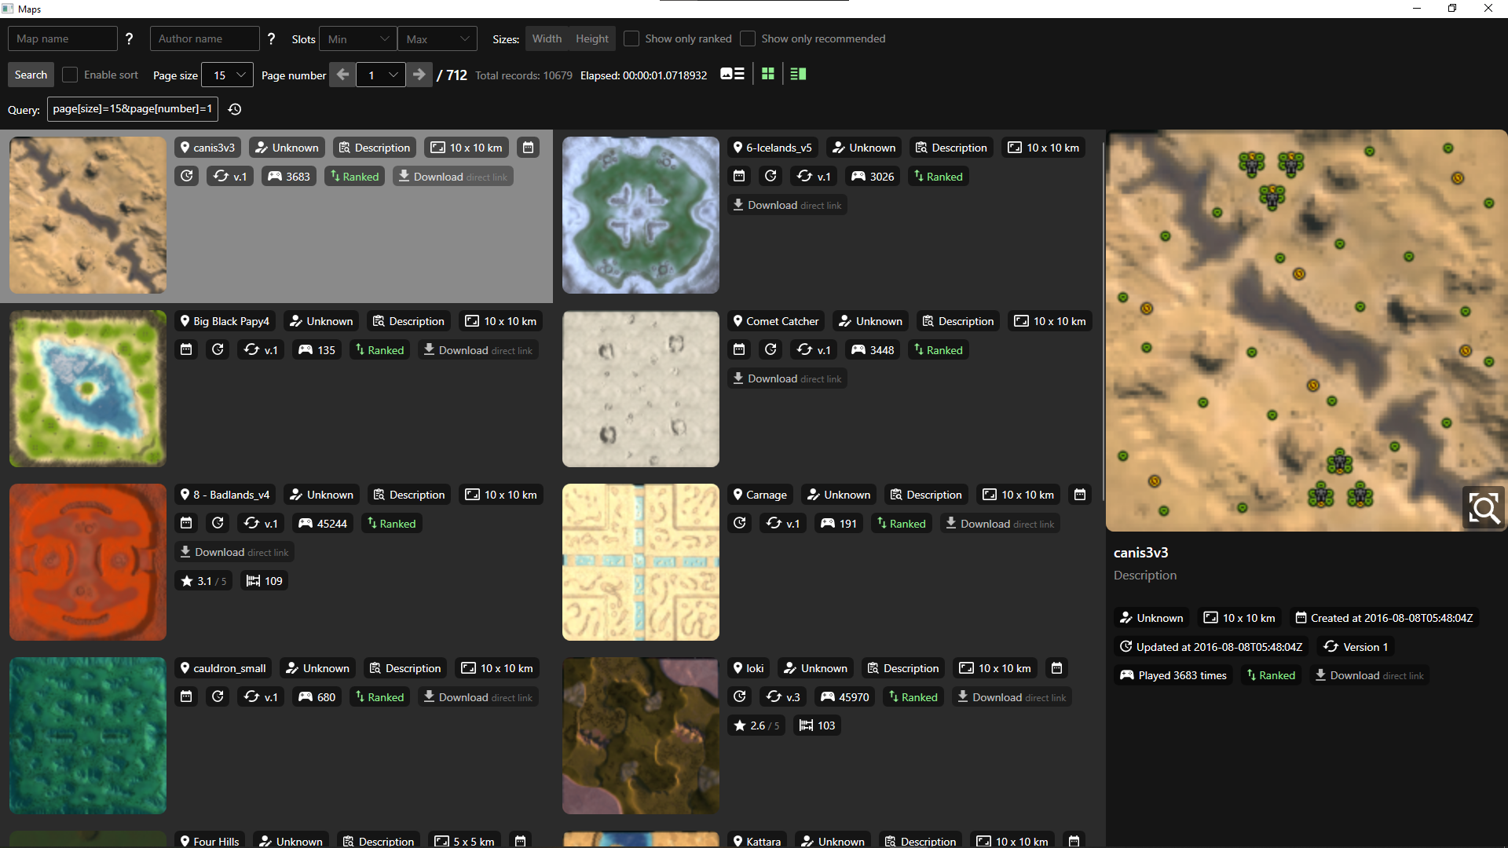This screenshot has width=1508, height=848.
Task: Select the Comet Catcher thumbnail
Action: coord(641,389)
